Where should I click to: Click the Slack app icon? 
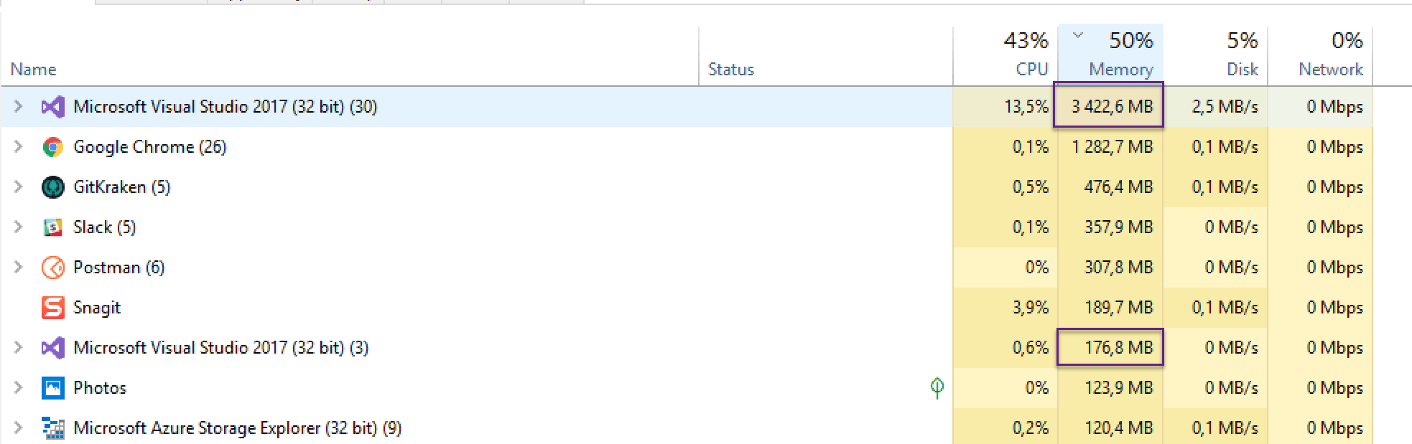click(x=52, y=227)
